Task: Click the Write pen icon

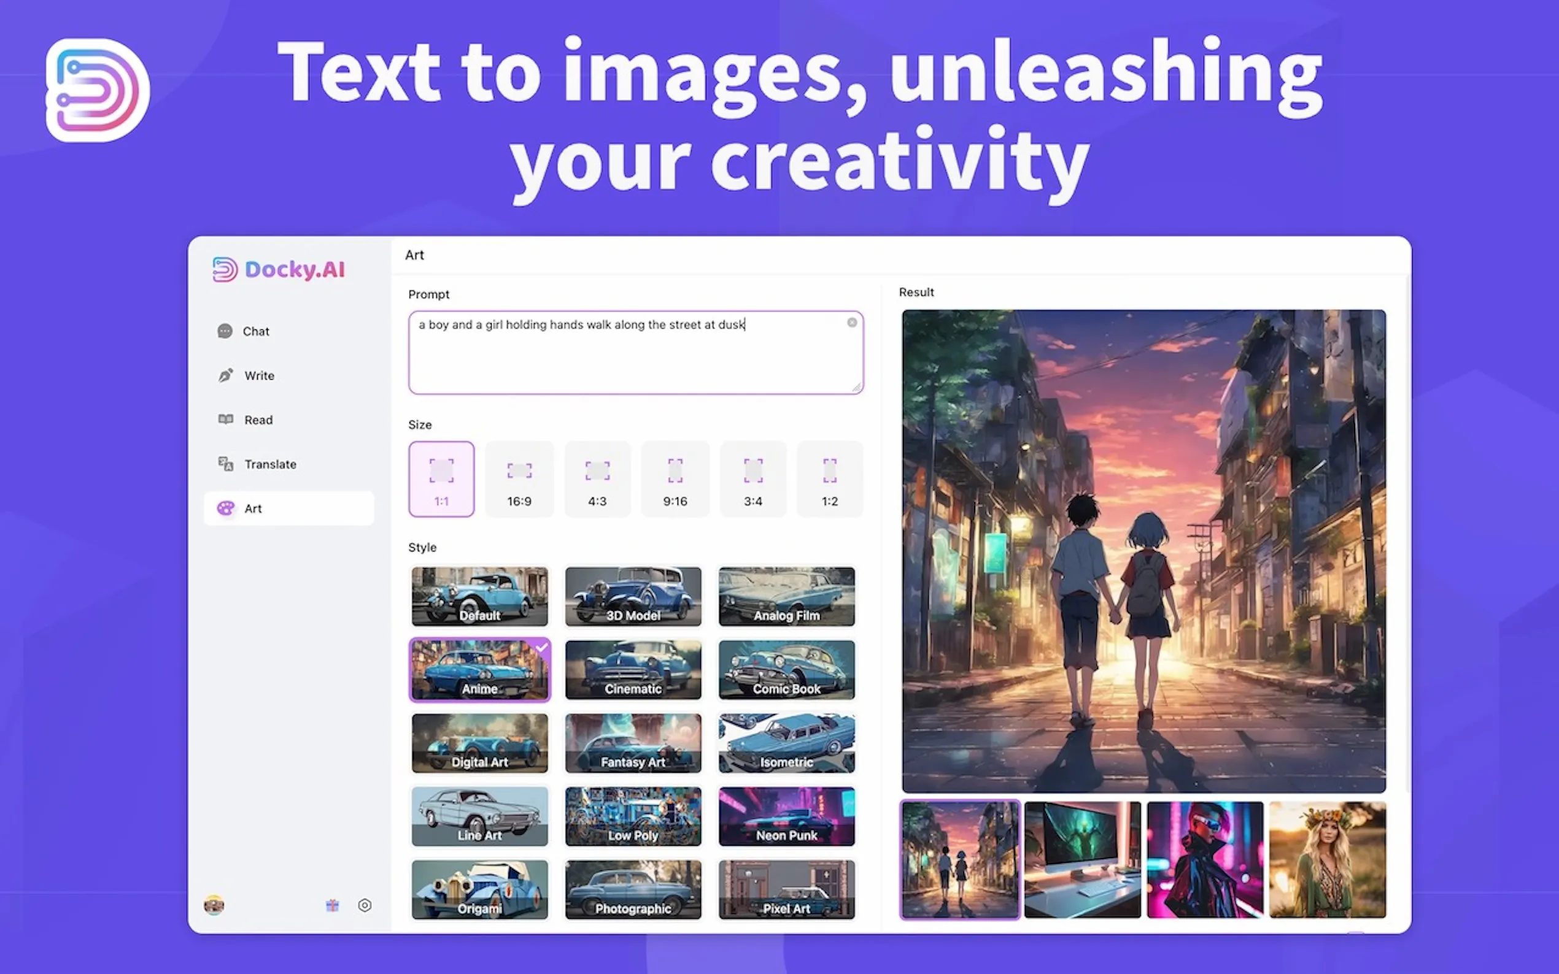Action: [226, 375]
